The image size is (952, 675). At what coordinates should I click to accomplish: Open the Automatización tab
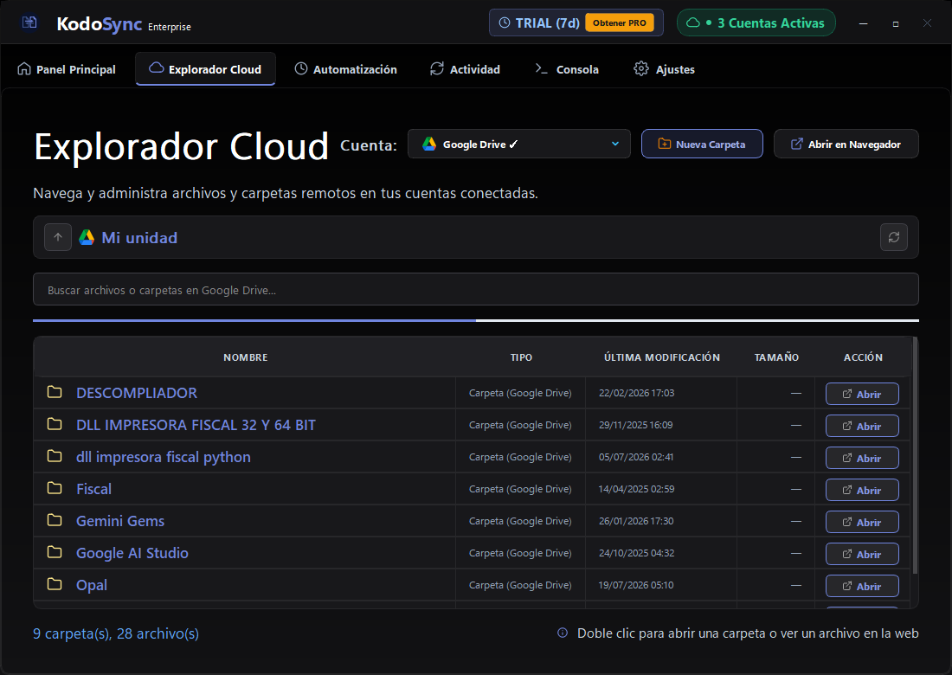(x=345, y=69)
